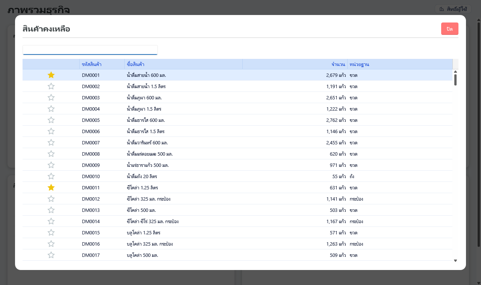Image resolution: width=481 pixels, height=285 pixels.
Task: Sort by จำนวน column header
Action: pyautogui.click(x=295, y=64)
